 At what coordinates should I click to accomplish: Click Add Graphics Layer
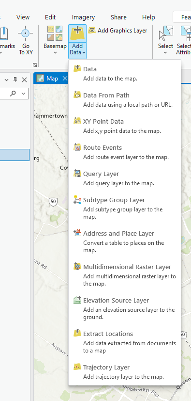click(x=118, y=31)
